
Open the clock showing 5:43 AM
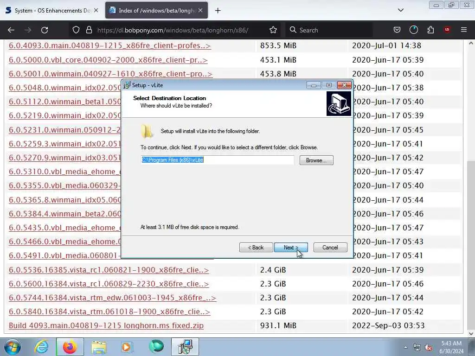pyautogui.click(x=451, y=347)
